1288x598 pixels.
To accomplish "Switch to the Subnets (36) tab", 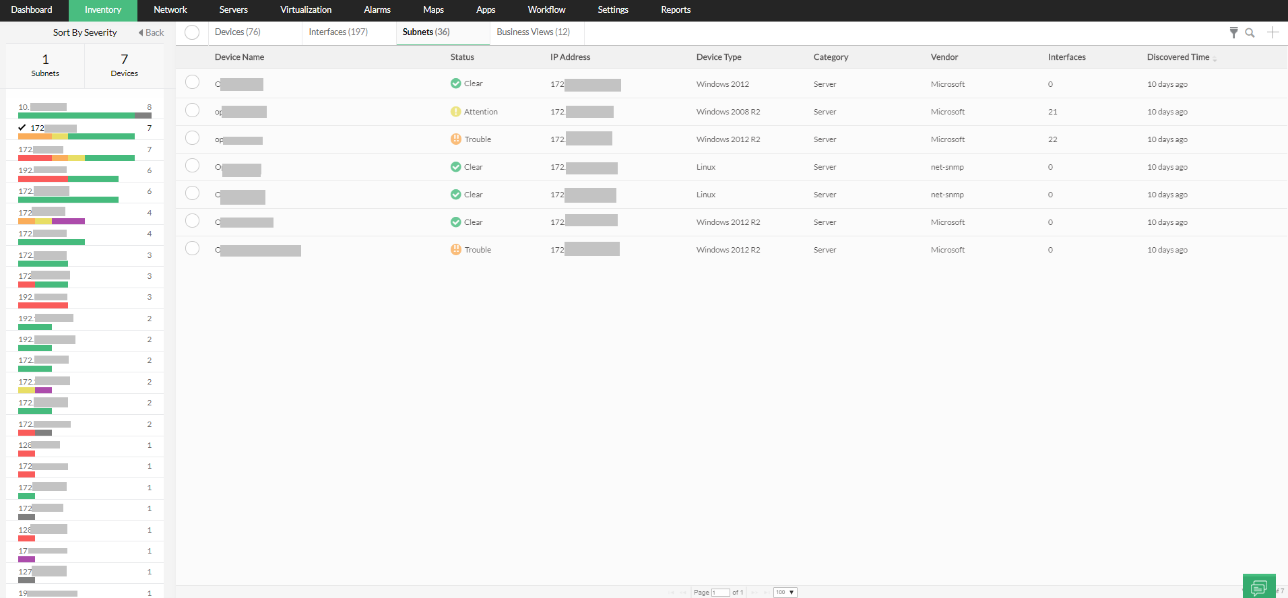I will pos(443,32).
